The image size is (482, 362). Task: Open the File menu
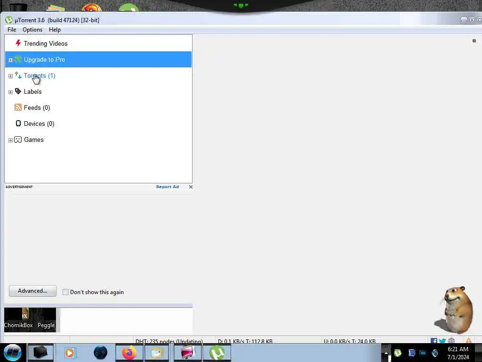pos(12,30)
